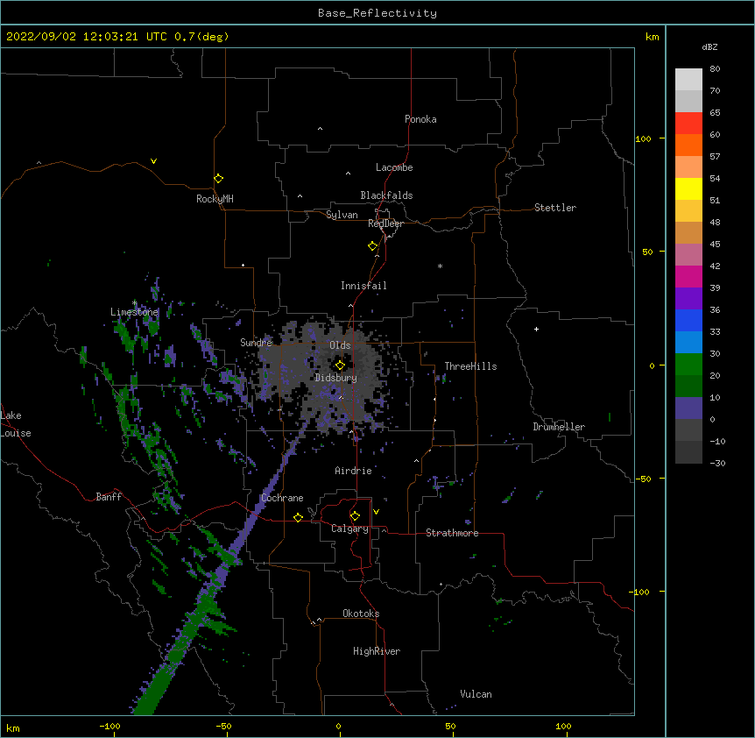Click the Airdrie city label
Image resolution: width=755 pixels, height=738 pixels.
353,471
